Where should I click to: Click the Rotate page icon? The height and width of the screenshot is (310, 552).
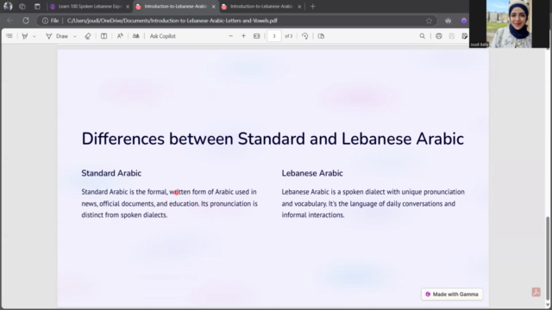304,36
